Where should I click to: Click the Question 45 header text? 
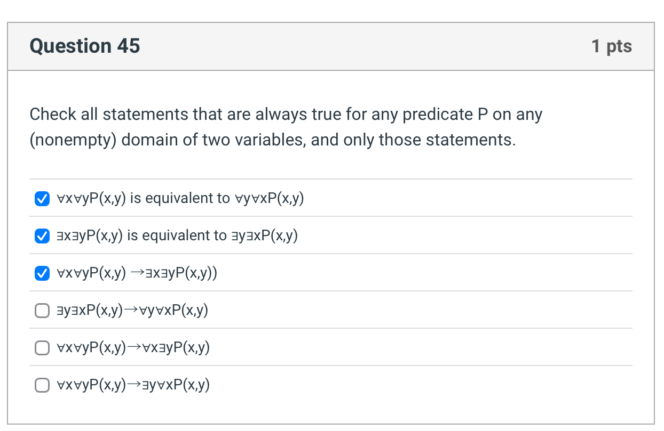tap(84, 46)
